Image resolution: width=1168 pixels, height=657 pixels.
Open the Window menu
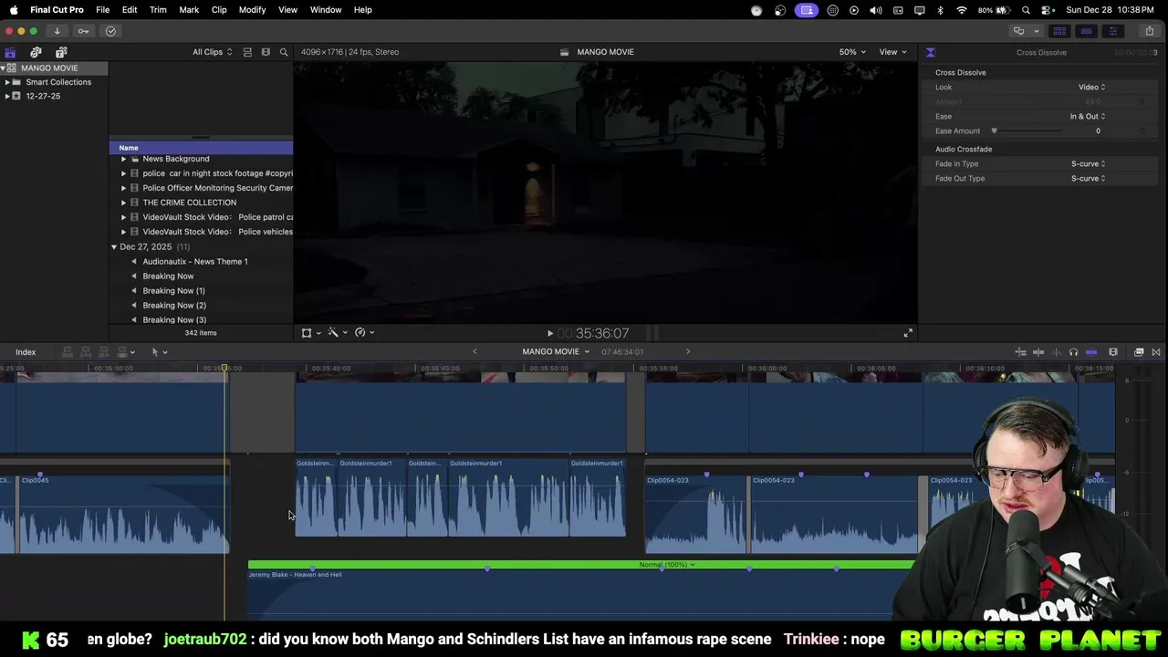pyautogui.click(x=326, y=10)
